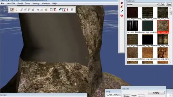Open the Help menu

tap(55, 4)
